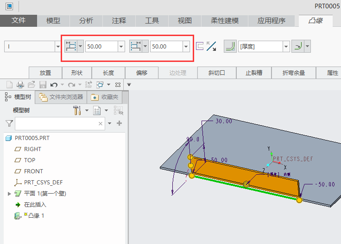Viewport: 341px width, 244px height.
Task: Click the model tree search input field
Action: [x=57, y=123]
